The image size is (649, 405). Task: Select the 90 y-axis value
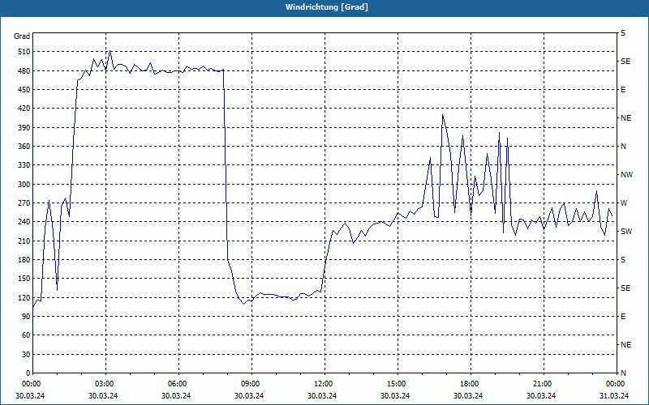click(x=25, y=317)
